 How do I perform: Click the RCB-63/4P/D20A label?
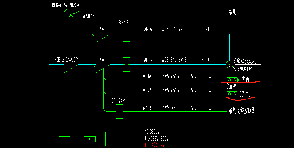click(65, 5)
